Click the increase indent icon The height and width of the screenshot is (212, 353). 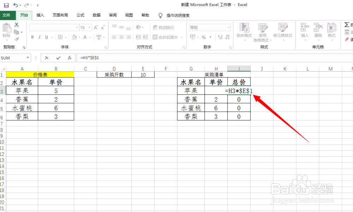145,37
